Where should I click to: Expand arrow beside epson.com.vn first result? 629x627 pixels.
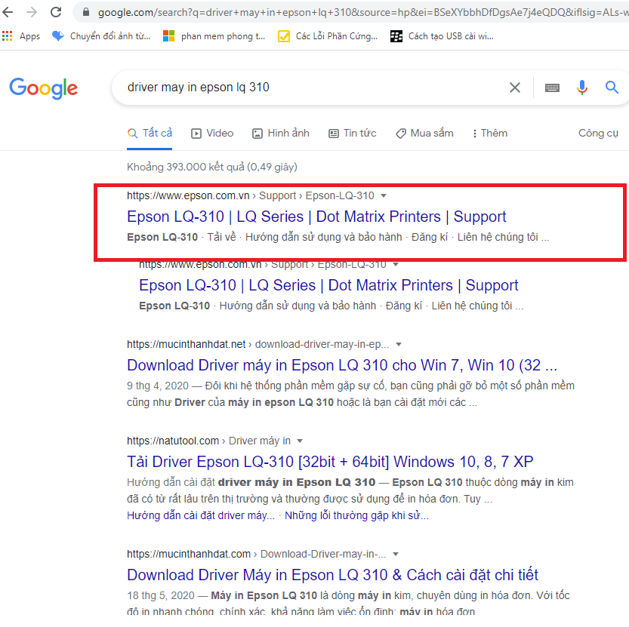[x=384, y=195]
